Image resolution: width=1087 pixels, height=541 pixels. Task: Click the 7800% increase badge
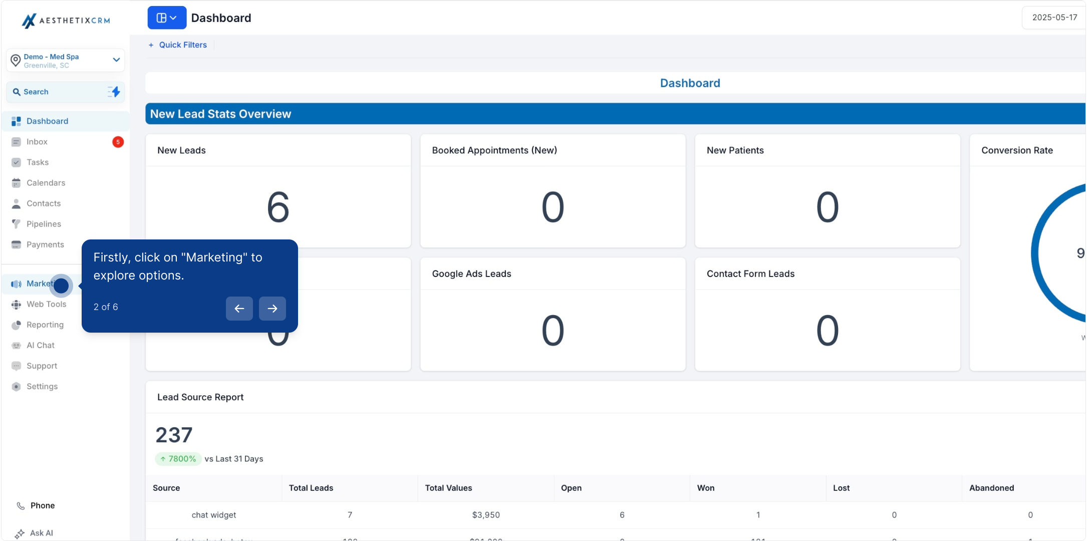(x=178, y=459)
